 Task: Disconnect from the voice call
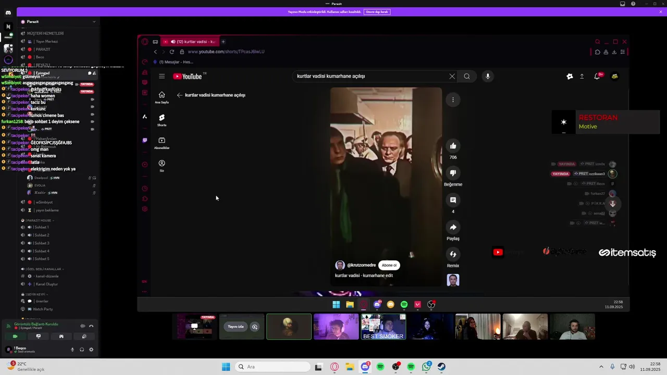(91, 326)
